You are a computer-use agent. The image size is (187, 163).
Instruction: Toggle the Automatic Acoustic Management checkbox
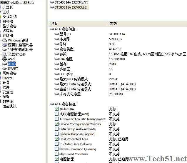pyautogui.click(x=56, y=119)
